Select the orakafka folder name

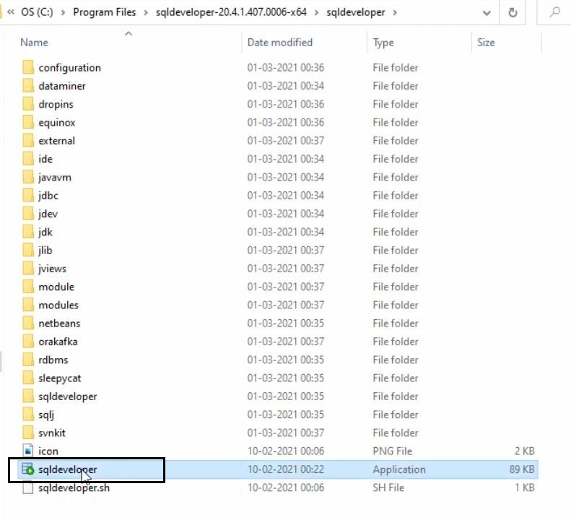tap(58, 342)
